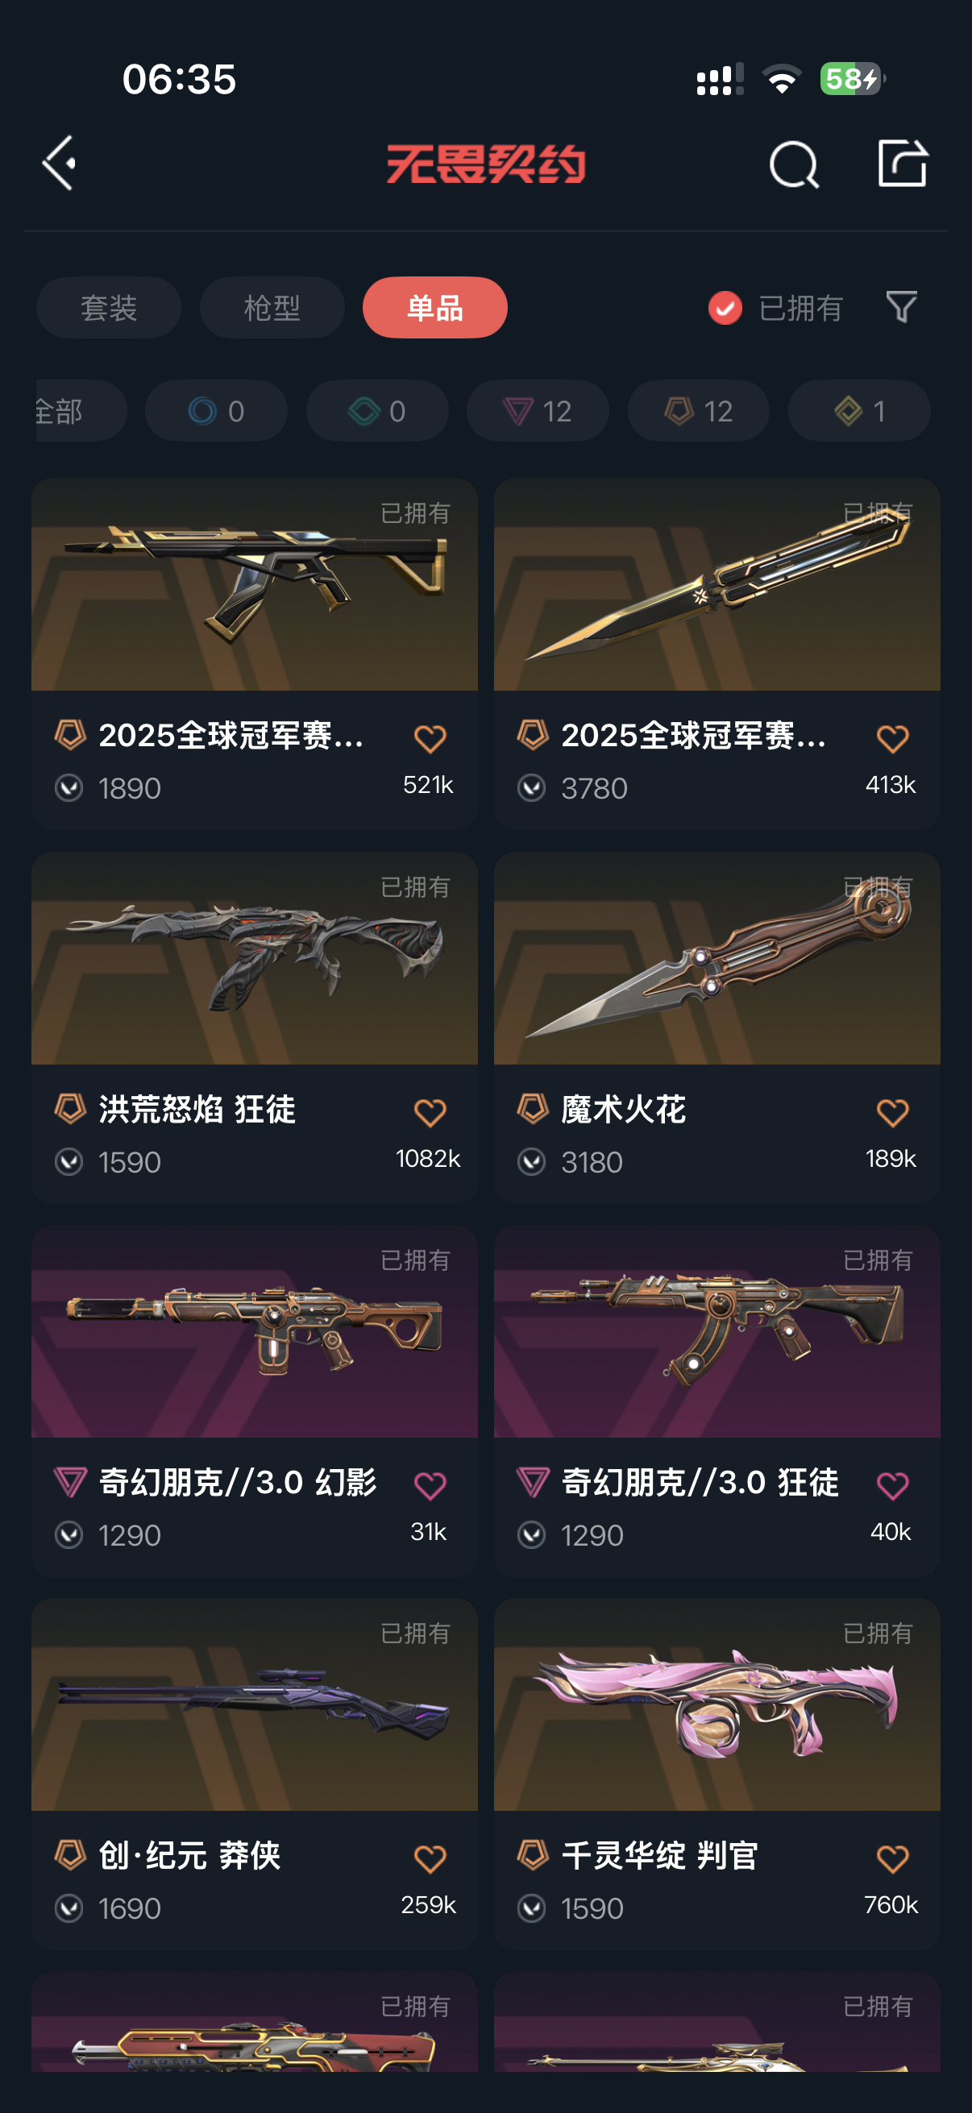Like the 千灵华绽 判官 heart icon
This screenshot has height=2113, width=972.
[x=892, y=1858]
